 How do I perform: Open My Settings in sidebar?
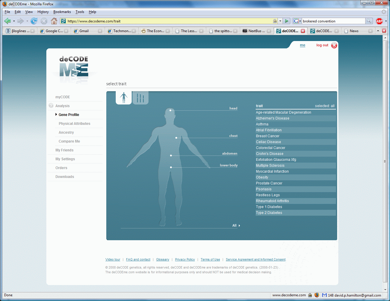[x=65, y=159]
